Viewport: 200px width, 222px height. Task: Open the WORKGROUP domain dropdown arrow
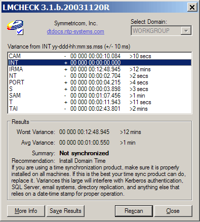tap(186, 31)
